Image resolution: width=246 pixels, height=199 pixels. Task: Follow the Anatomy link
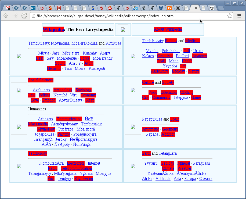tap(200, 56)
